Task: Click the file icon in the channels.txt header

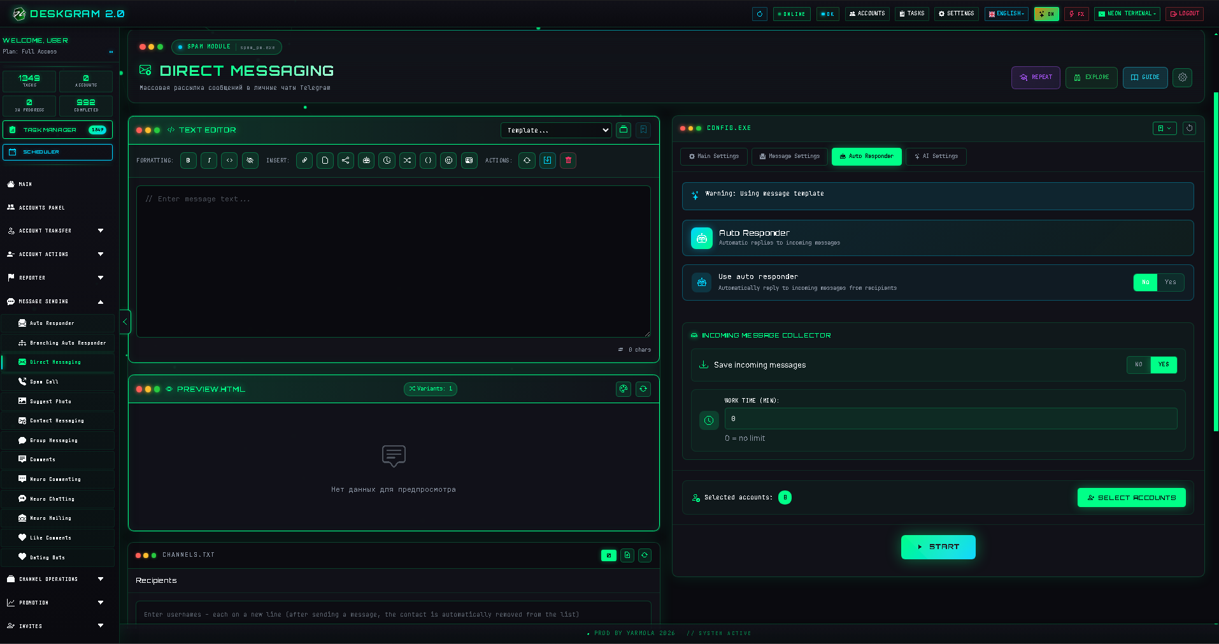Action: (627, 555)
